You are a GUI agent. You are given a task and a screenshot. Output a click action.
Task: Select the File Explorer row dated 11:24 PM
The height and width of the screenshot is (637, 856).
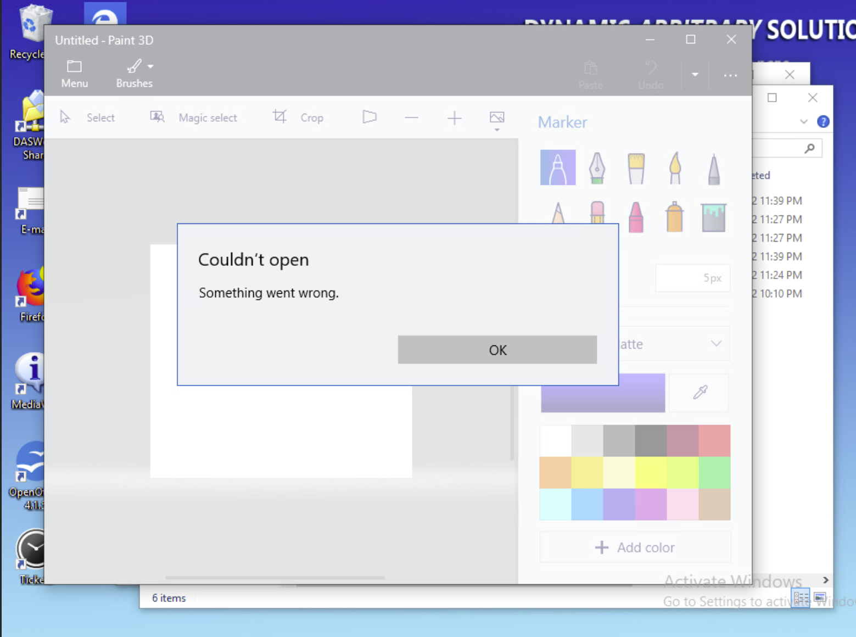click(777, 275)
